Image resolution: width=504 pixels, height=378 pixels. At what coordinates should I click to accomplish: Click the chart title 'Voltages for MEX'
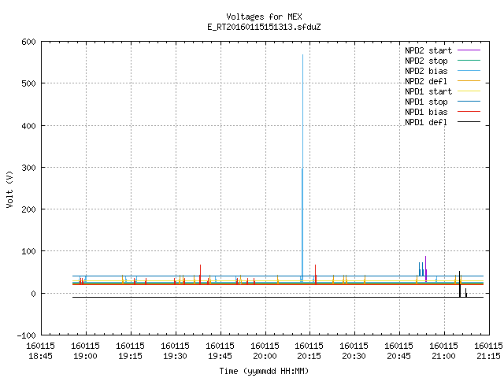(264, 17)
